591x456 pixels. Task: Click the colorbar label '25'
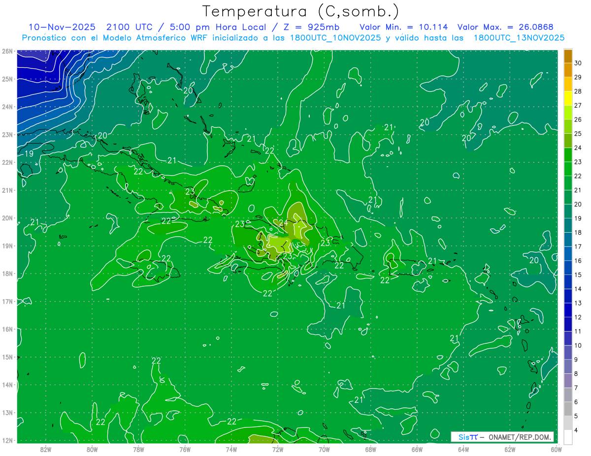(578, 134)
